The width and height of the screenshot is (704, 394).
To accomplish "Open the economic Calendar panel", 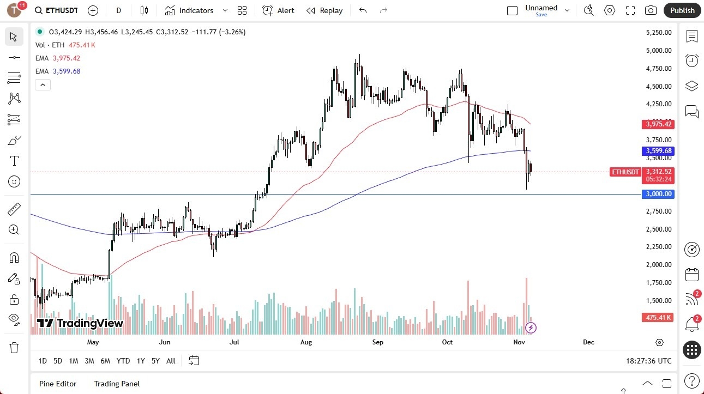I will (x=691, y=275).
